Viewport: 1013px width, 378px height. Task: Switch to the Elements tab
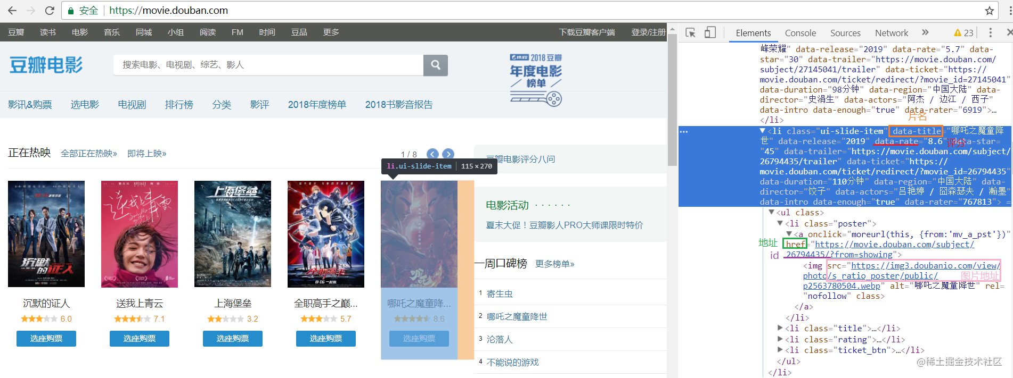pos(753,33)
